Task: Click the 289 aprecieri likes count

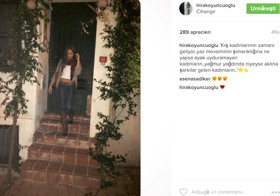Action: pos(195,32)
